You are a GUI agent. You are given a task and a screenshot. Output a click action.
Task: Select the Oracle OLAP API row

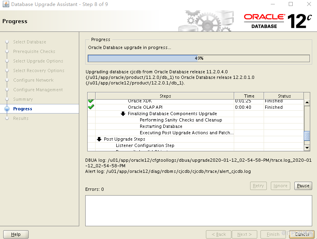point(196,107)
